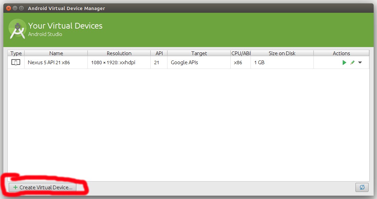Open the actions dropdown arrow for Nexus 5
The height and width of the screenshot is (199, 377).
pos(360,63)
